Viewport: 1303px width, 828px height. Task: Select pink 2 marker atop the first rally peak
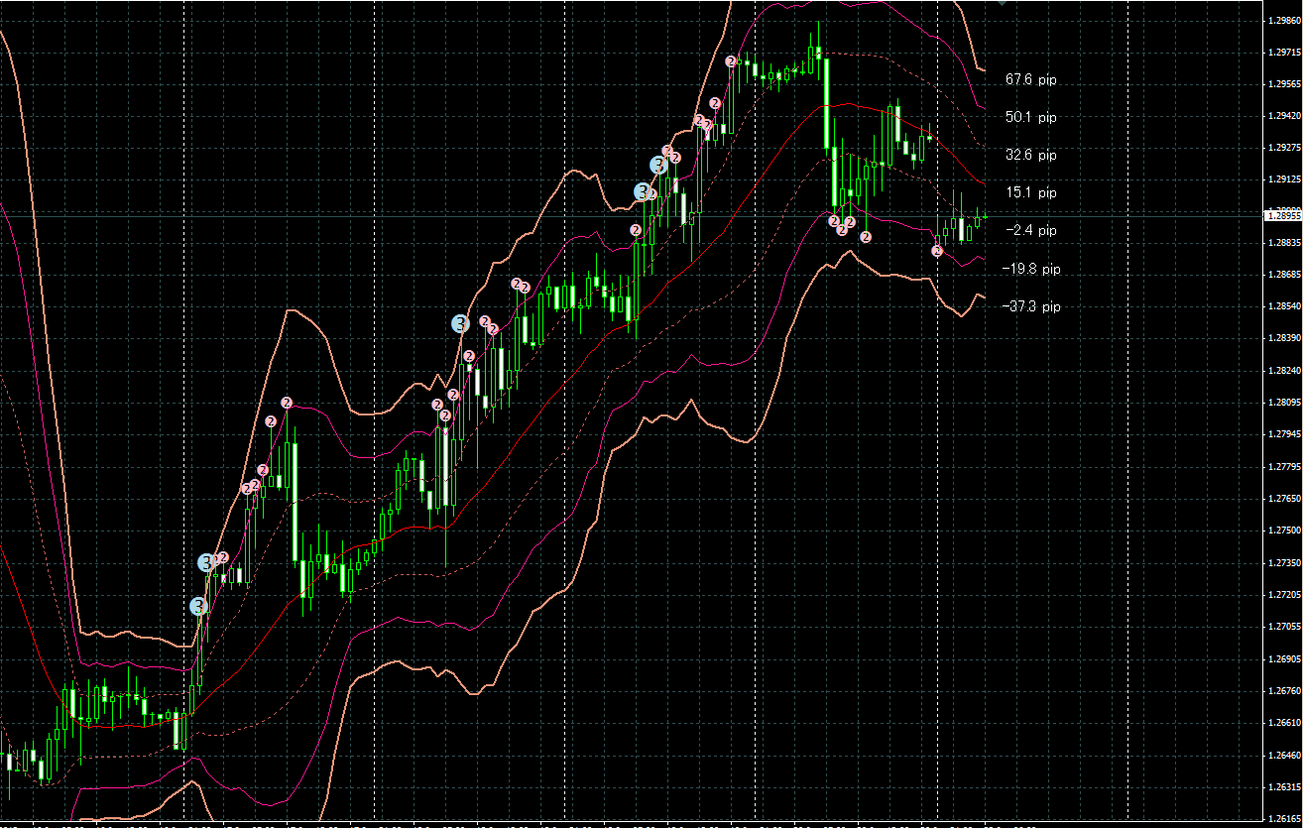[287, 403]
